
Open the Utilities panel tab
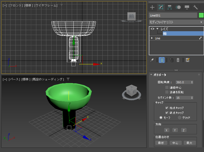196,7
